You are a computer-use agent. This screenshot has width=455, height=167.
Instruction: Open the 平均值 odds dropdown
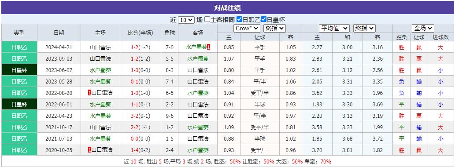pos(334,29)
